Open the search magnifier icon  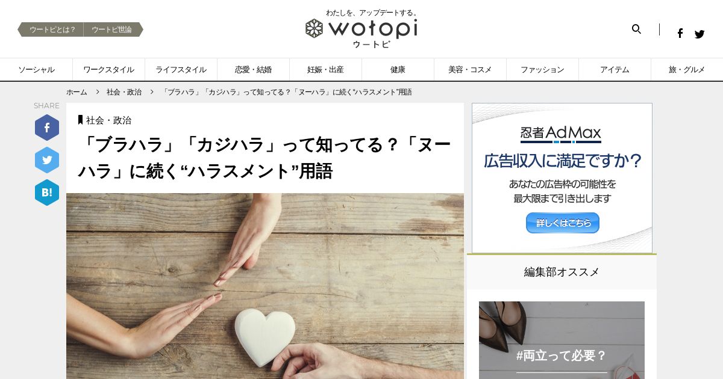tap(636, 29)
